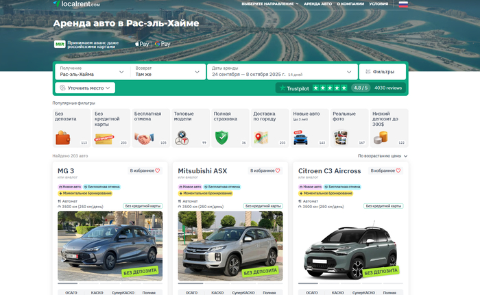
Task: Click the coins icon for Низкий депозит
Action: pyautogui.click(x=380, y=138)
